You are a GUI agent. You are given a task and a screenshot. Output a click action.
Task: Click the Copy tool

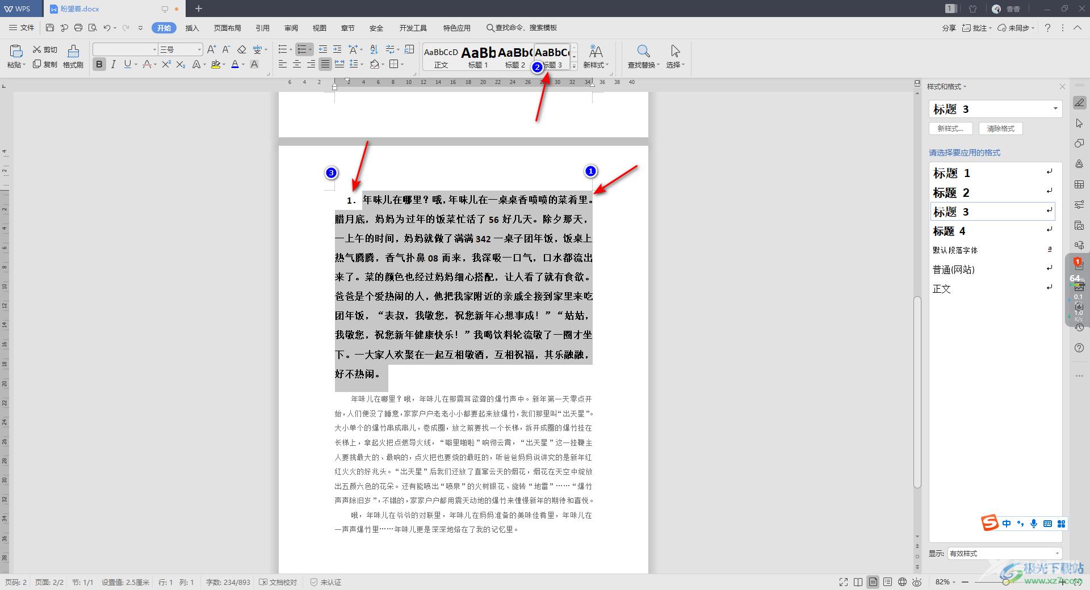(45, 64)
